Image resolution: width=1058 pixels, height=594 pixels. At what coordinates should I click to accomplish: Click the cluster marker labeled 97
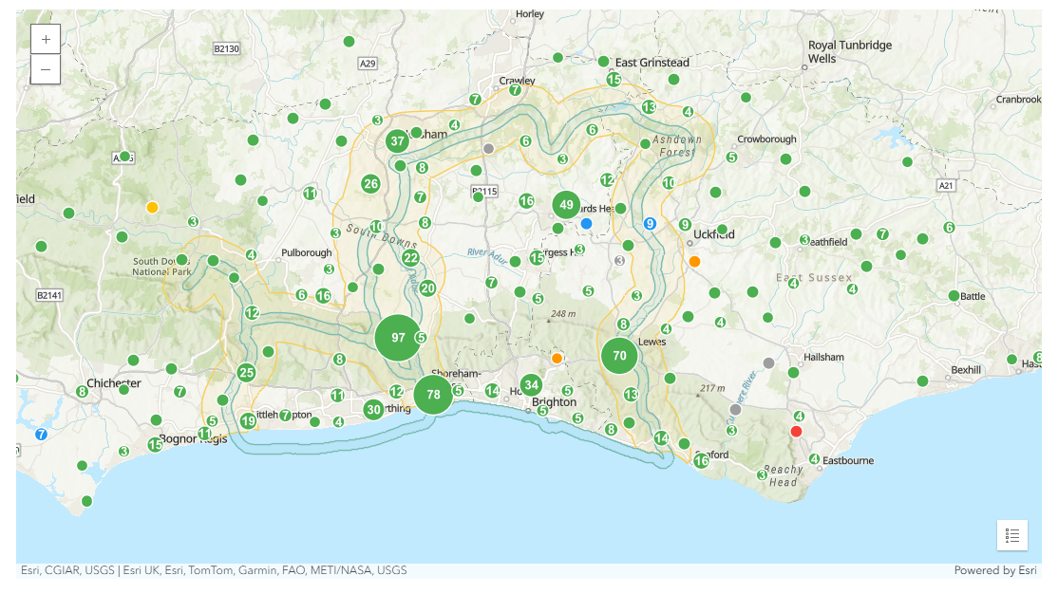coord(398,338)
